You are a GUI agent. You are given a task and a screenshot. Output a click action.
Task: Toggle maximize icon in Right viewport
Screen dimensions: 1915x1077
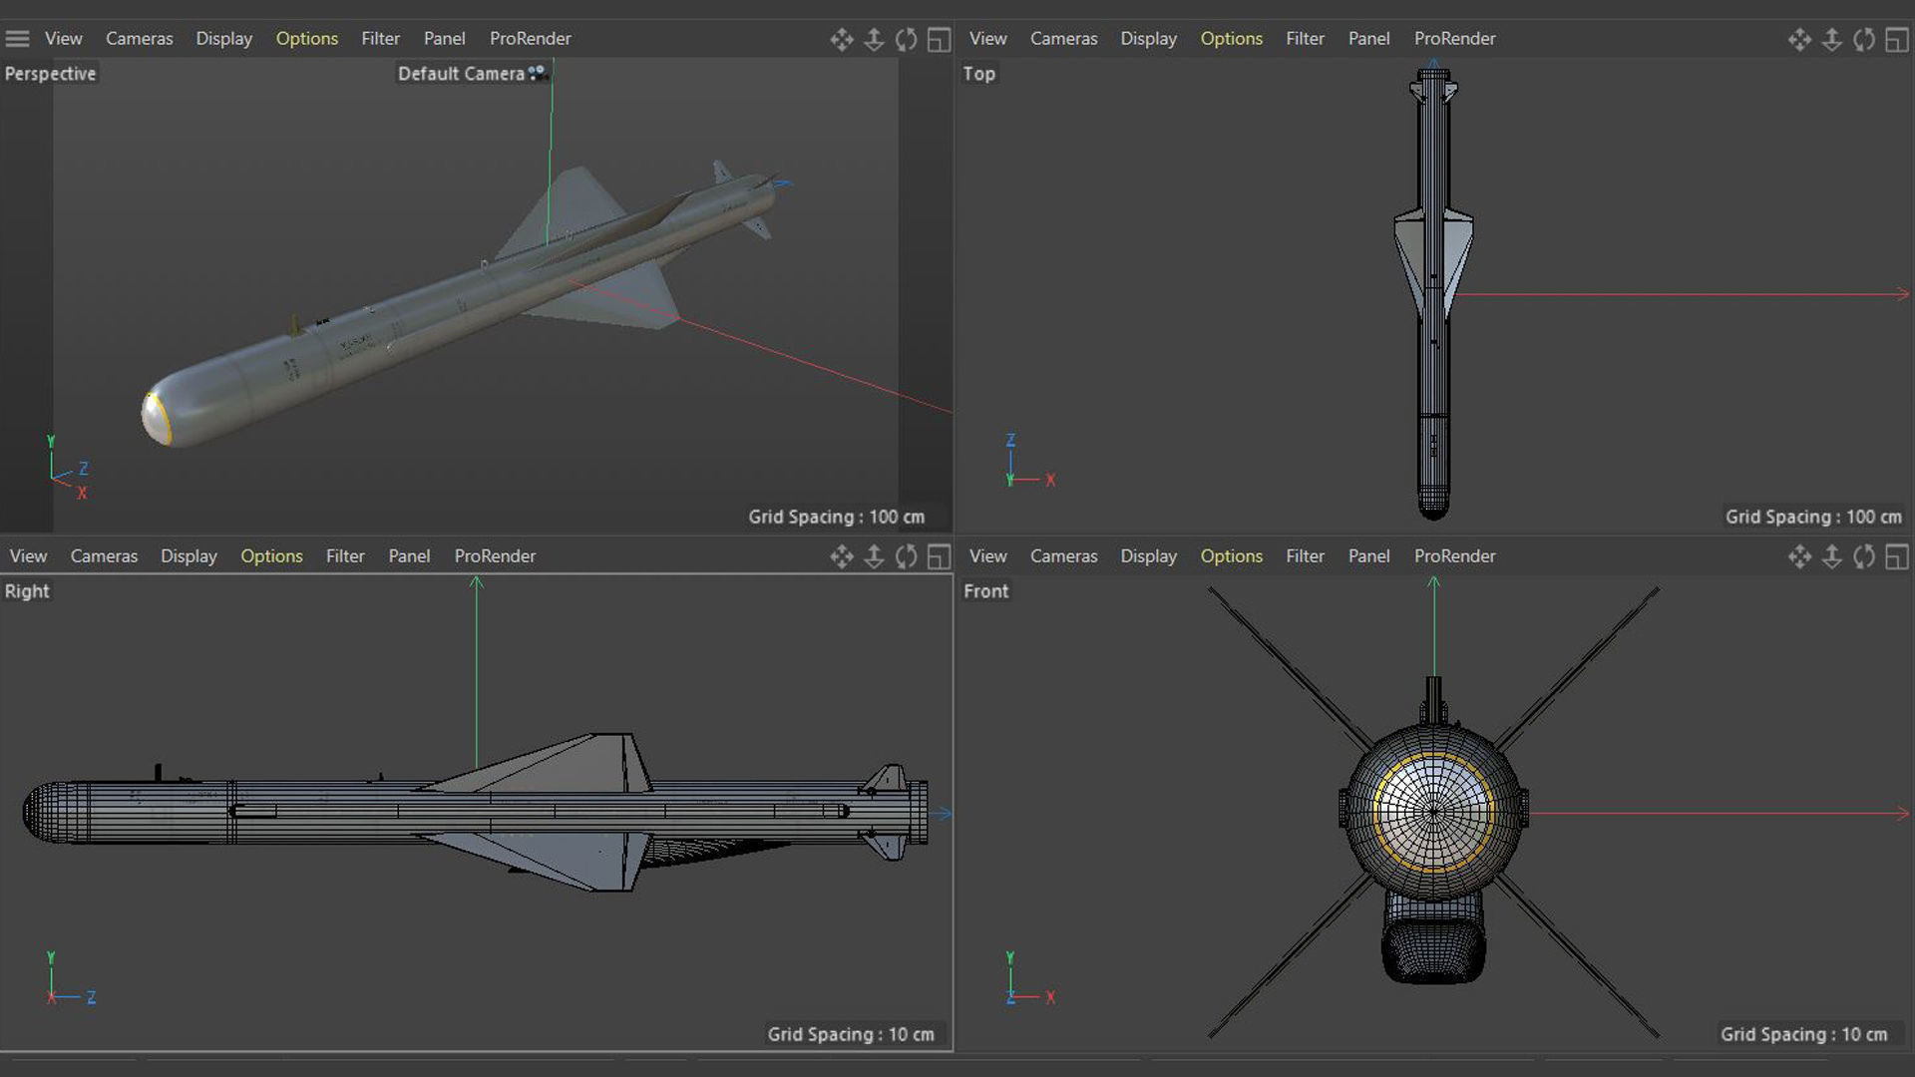939,556
